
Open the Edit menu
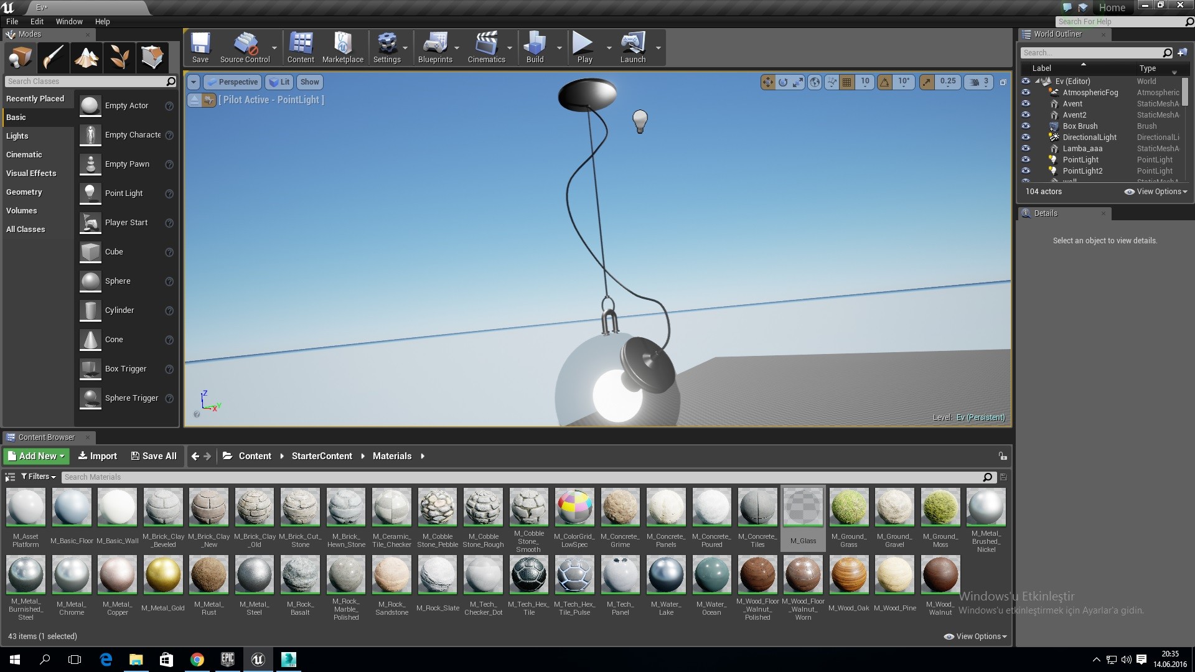[x=37, y=21]
